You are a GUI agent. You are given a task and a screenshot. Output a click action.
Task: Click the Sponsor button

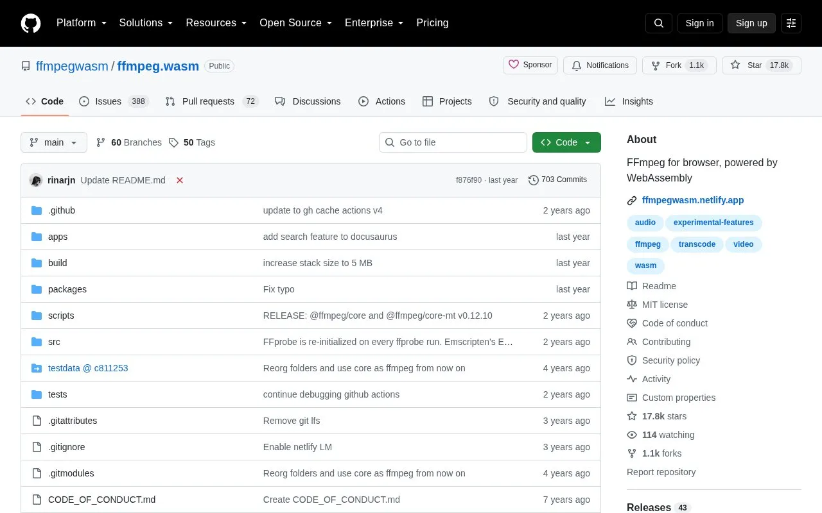530,65
